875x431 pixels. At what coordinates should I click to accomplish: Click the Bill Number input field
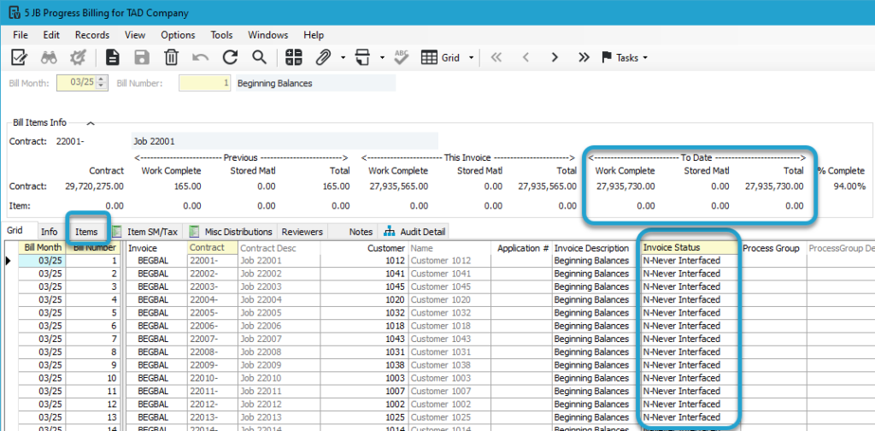204,83
